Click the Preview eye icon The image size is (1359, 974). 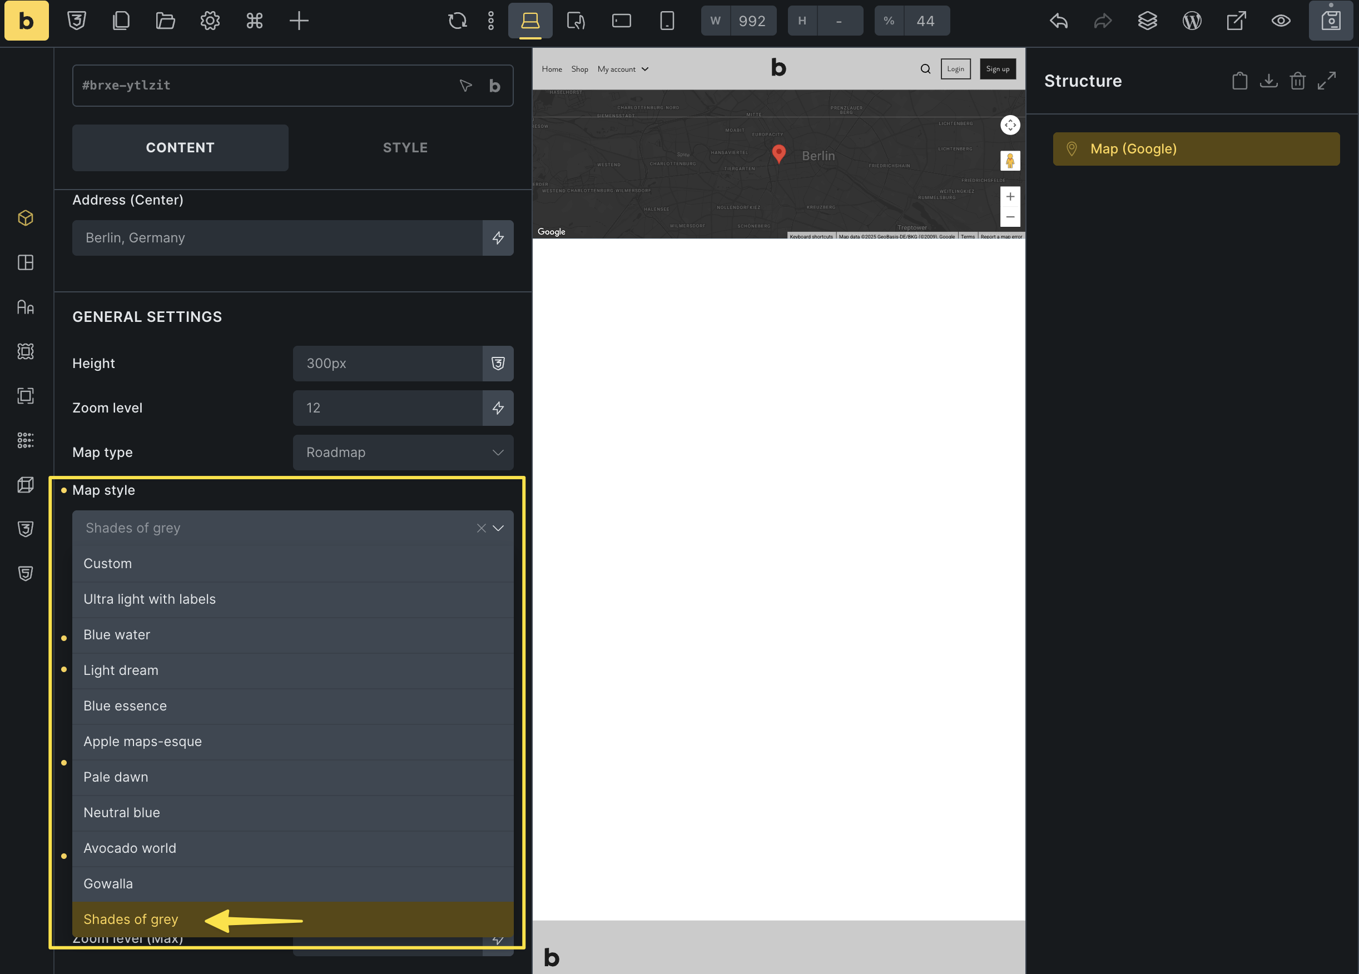[x=1281, y=21]
